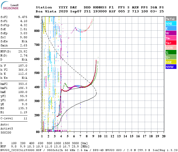The image size is (178, 152).
Task: Click the B1 value 1.19
Action: 24,112
